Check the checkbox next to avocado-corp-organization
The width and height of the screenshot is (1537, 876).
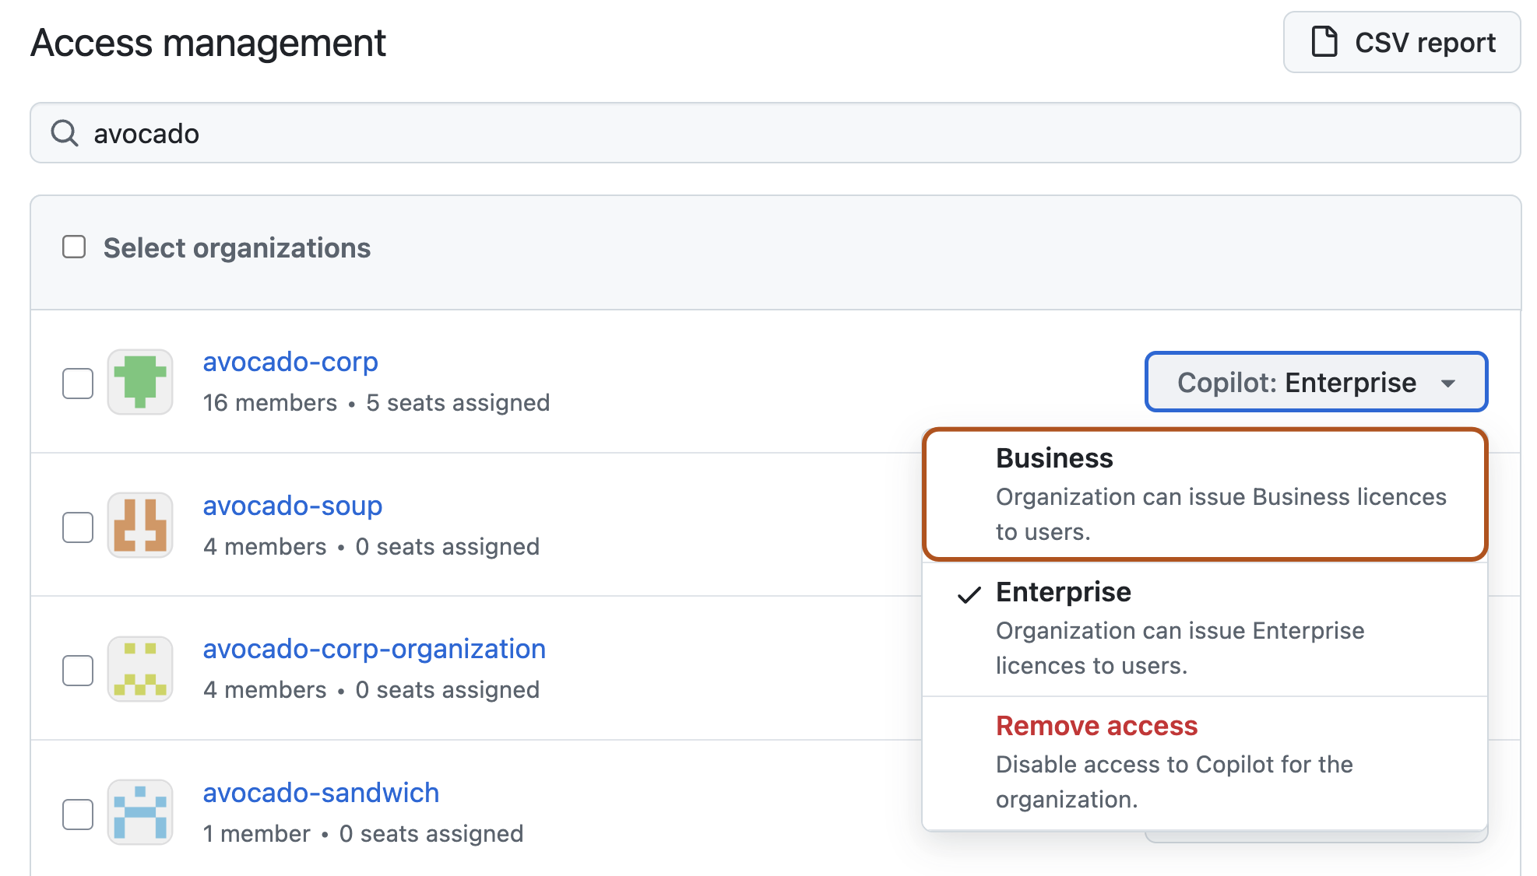tap(78, 669)
